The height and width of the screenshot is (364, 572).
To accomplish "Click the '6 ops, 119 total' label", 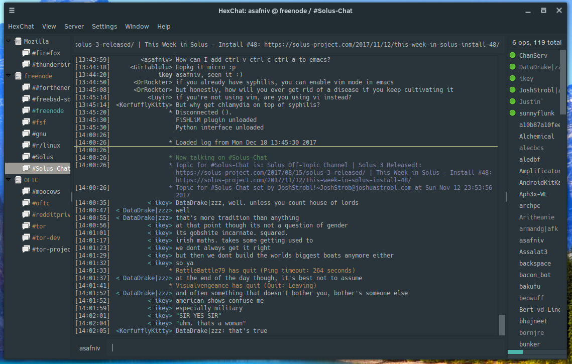I will point(537,43).
